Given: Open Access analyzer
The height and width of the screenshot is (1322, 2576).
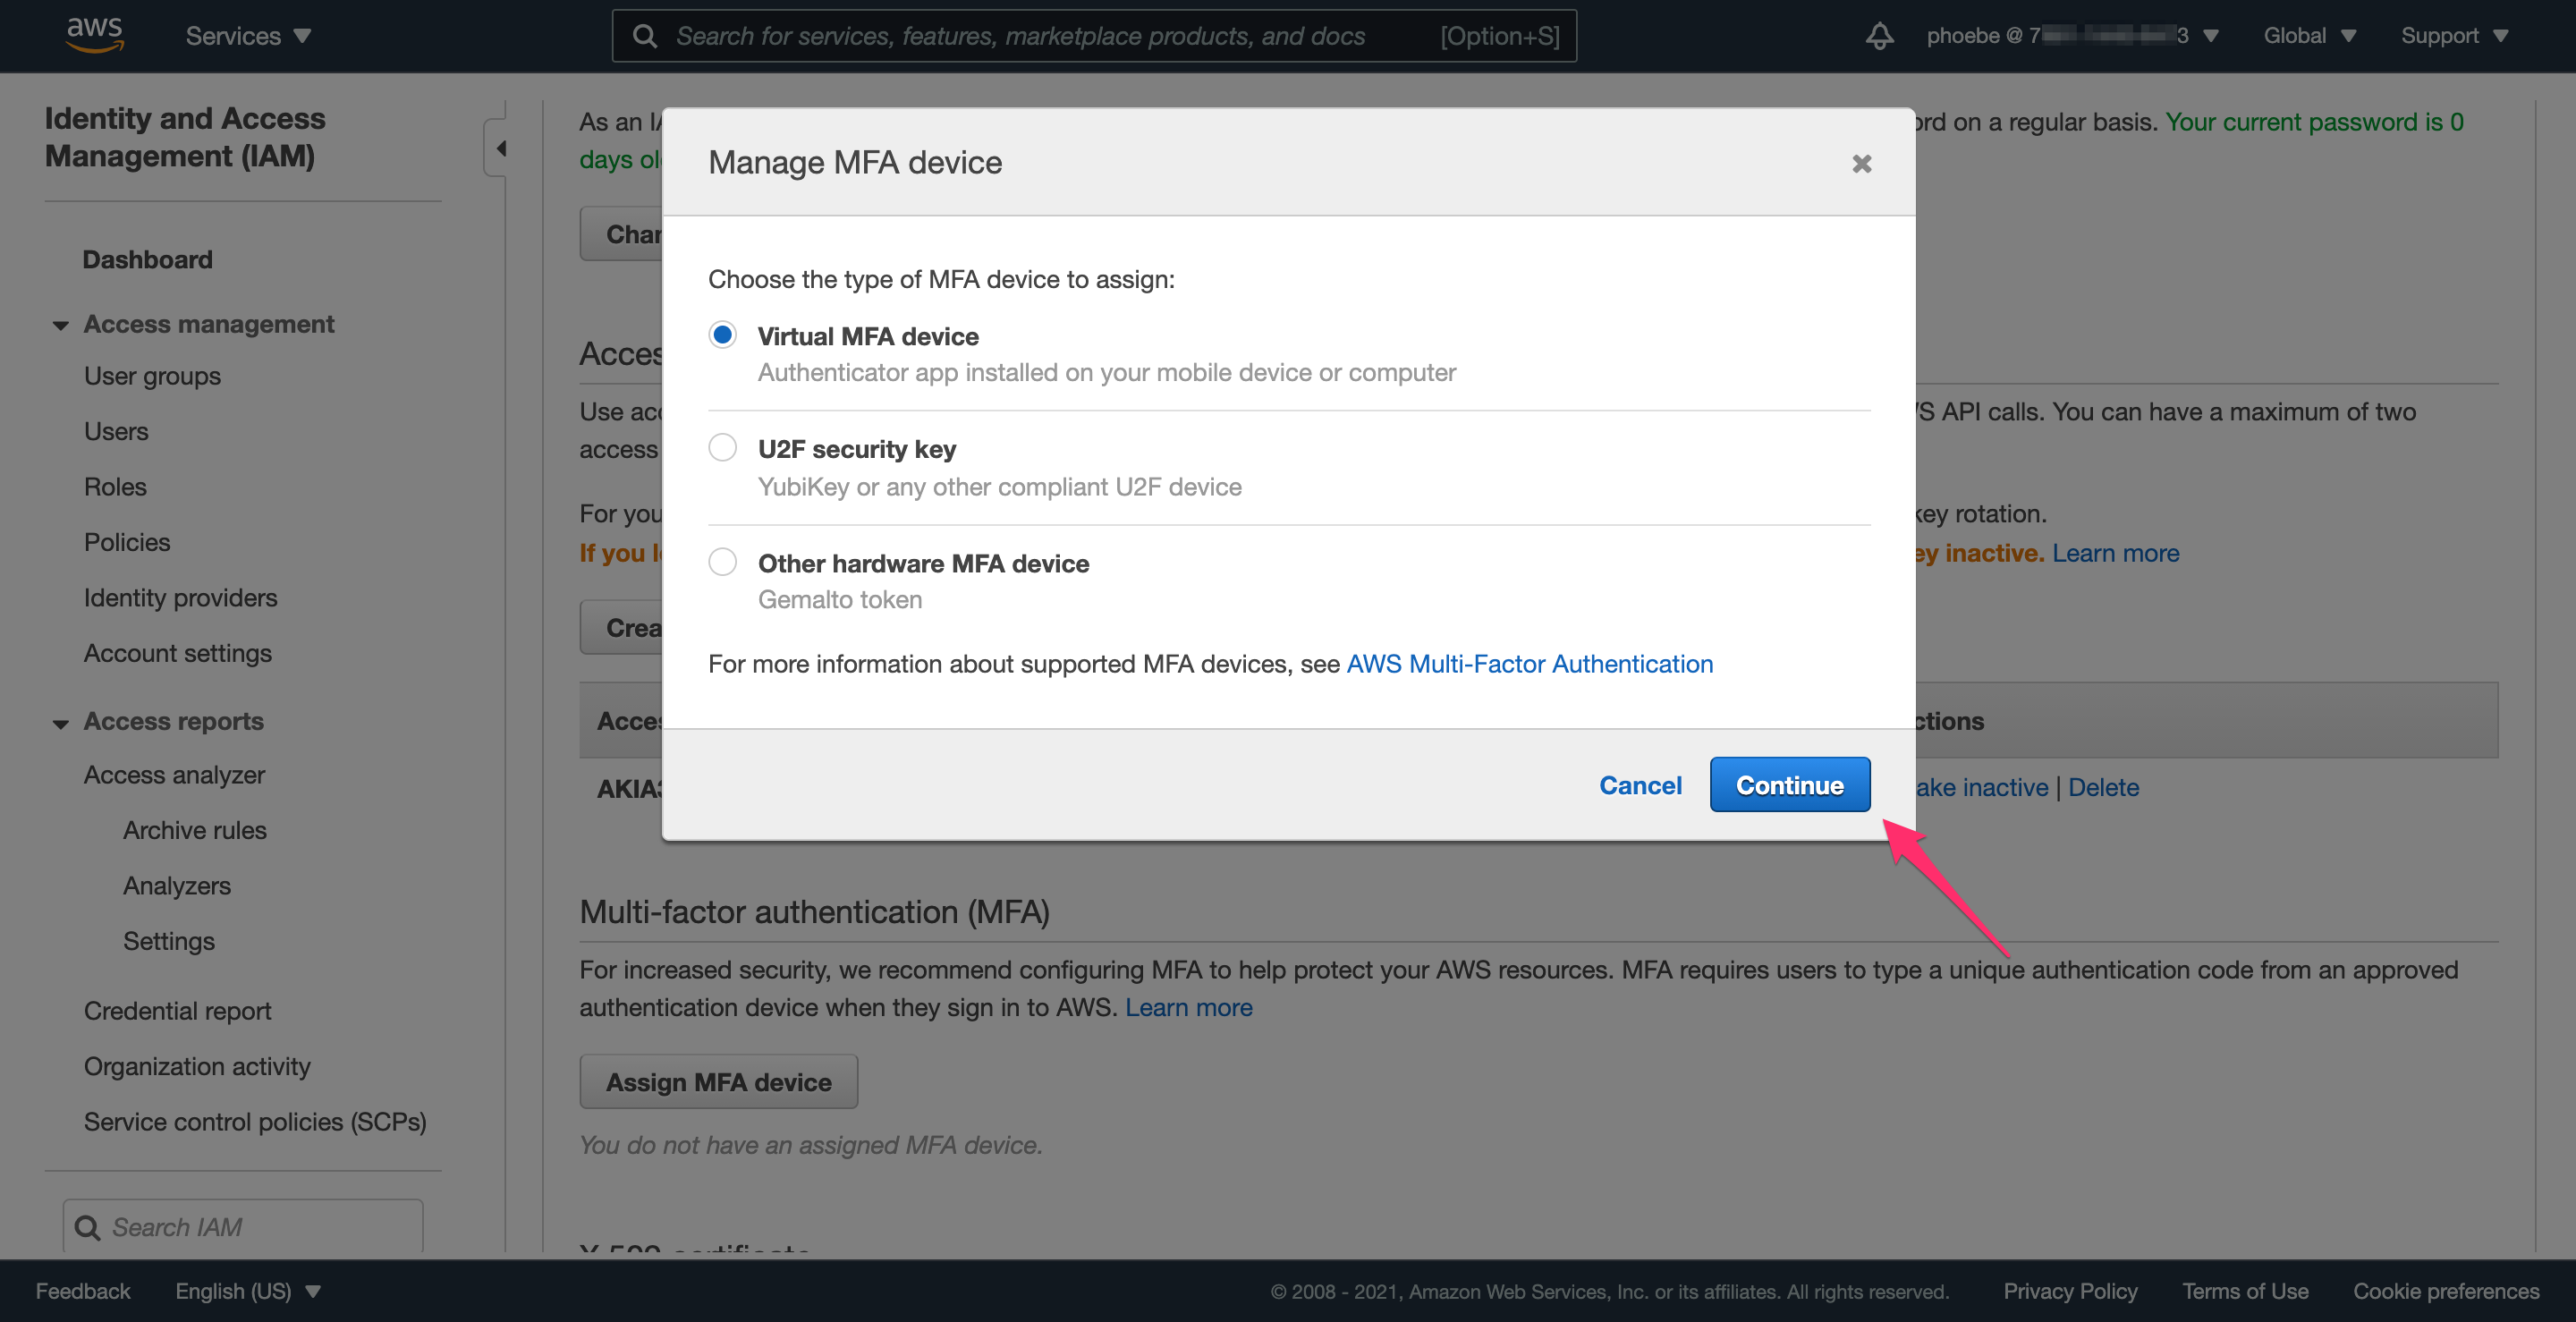Looking at the screenshot, I should (x=174, y=775).
